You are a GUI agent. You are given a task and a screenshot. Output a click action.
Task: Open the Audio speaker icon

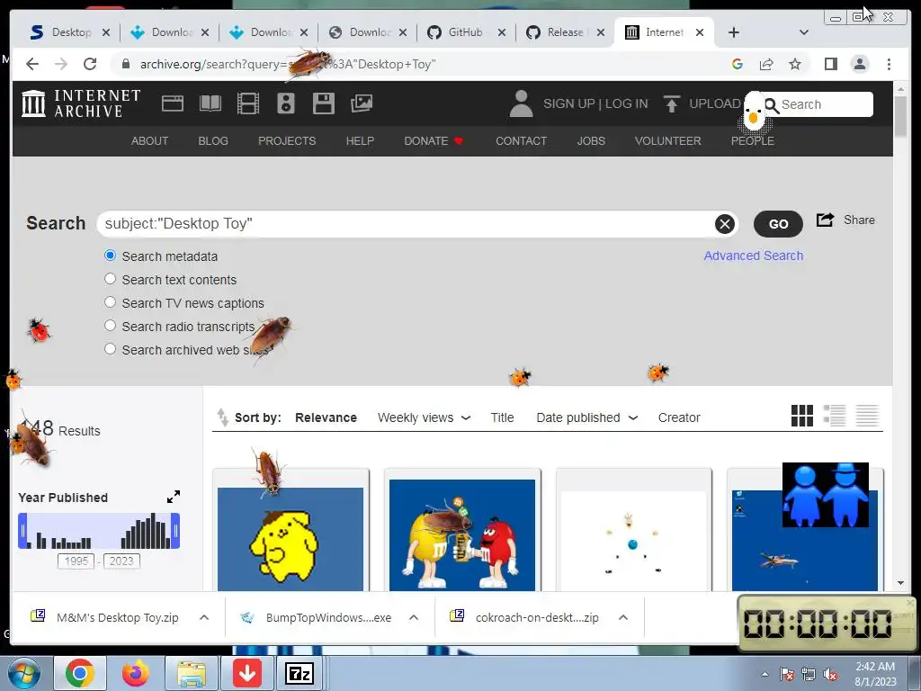coord(286,103)
